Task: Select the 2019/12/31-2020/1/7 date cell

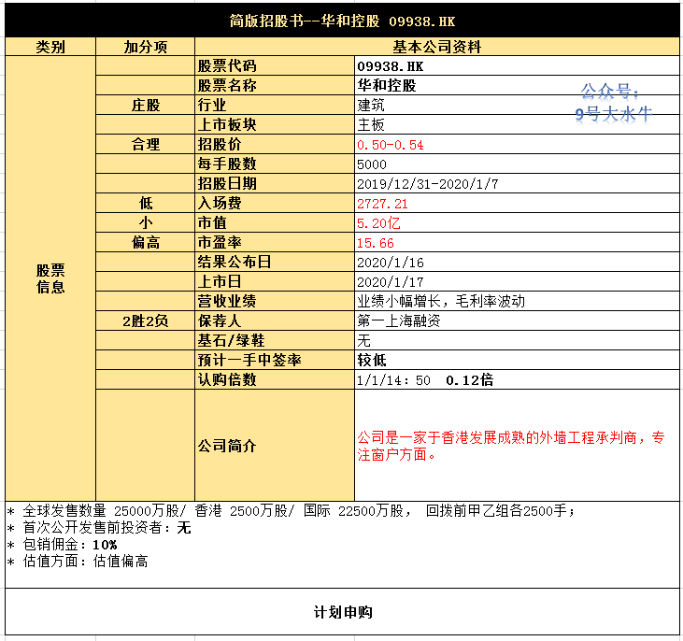Action: point(517,183)
